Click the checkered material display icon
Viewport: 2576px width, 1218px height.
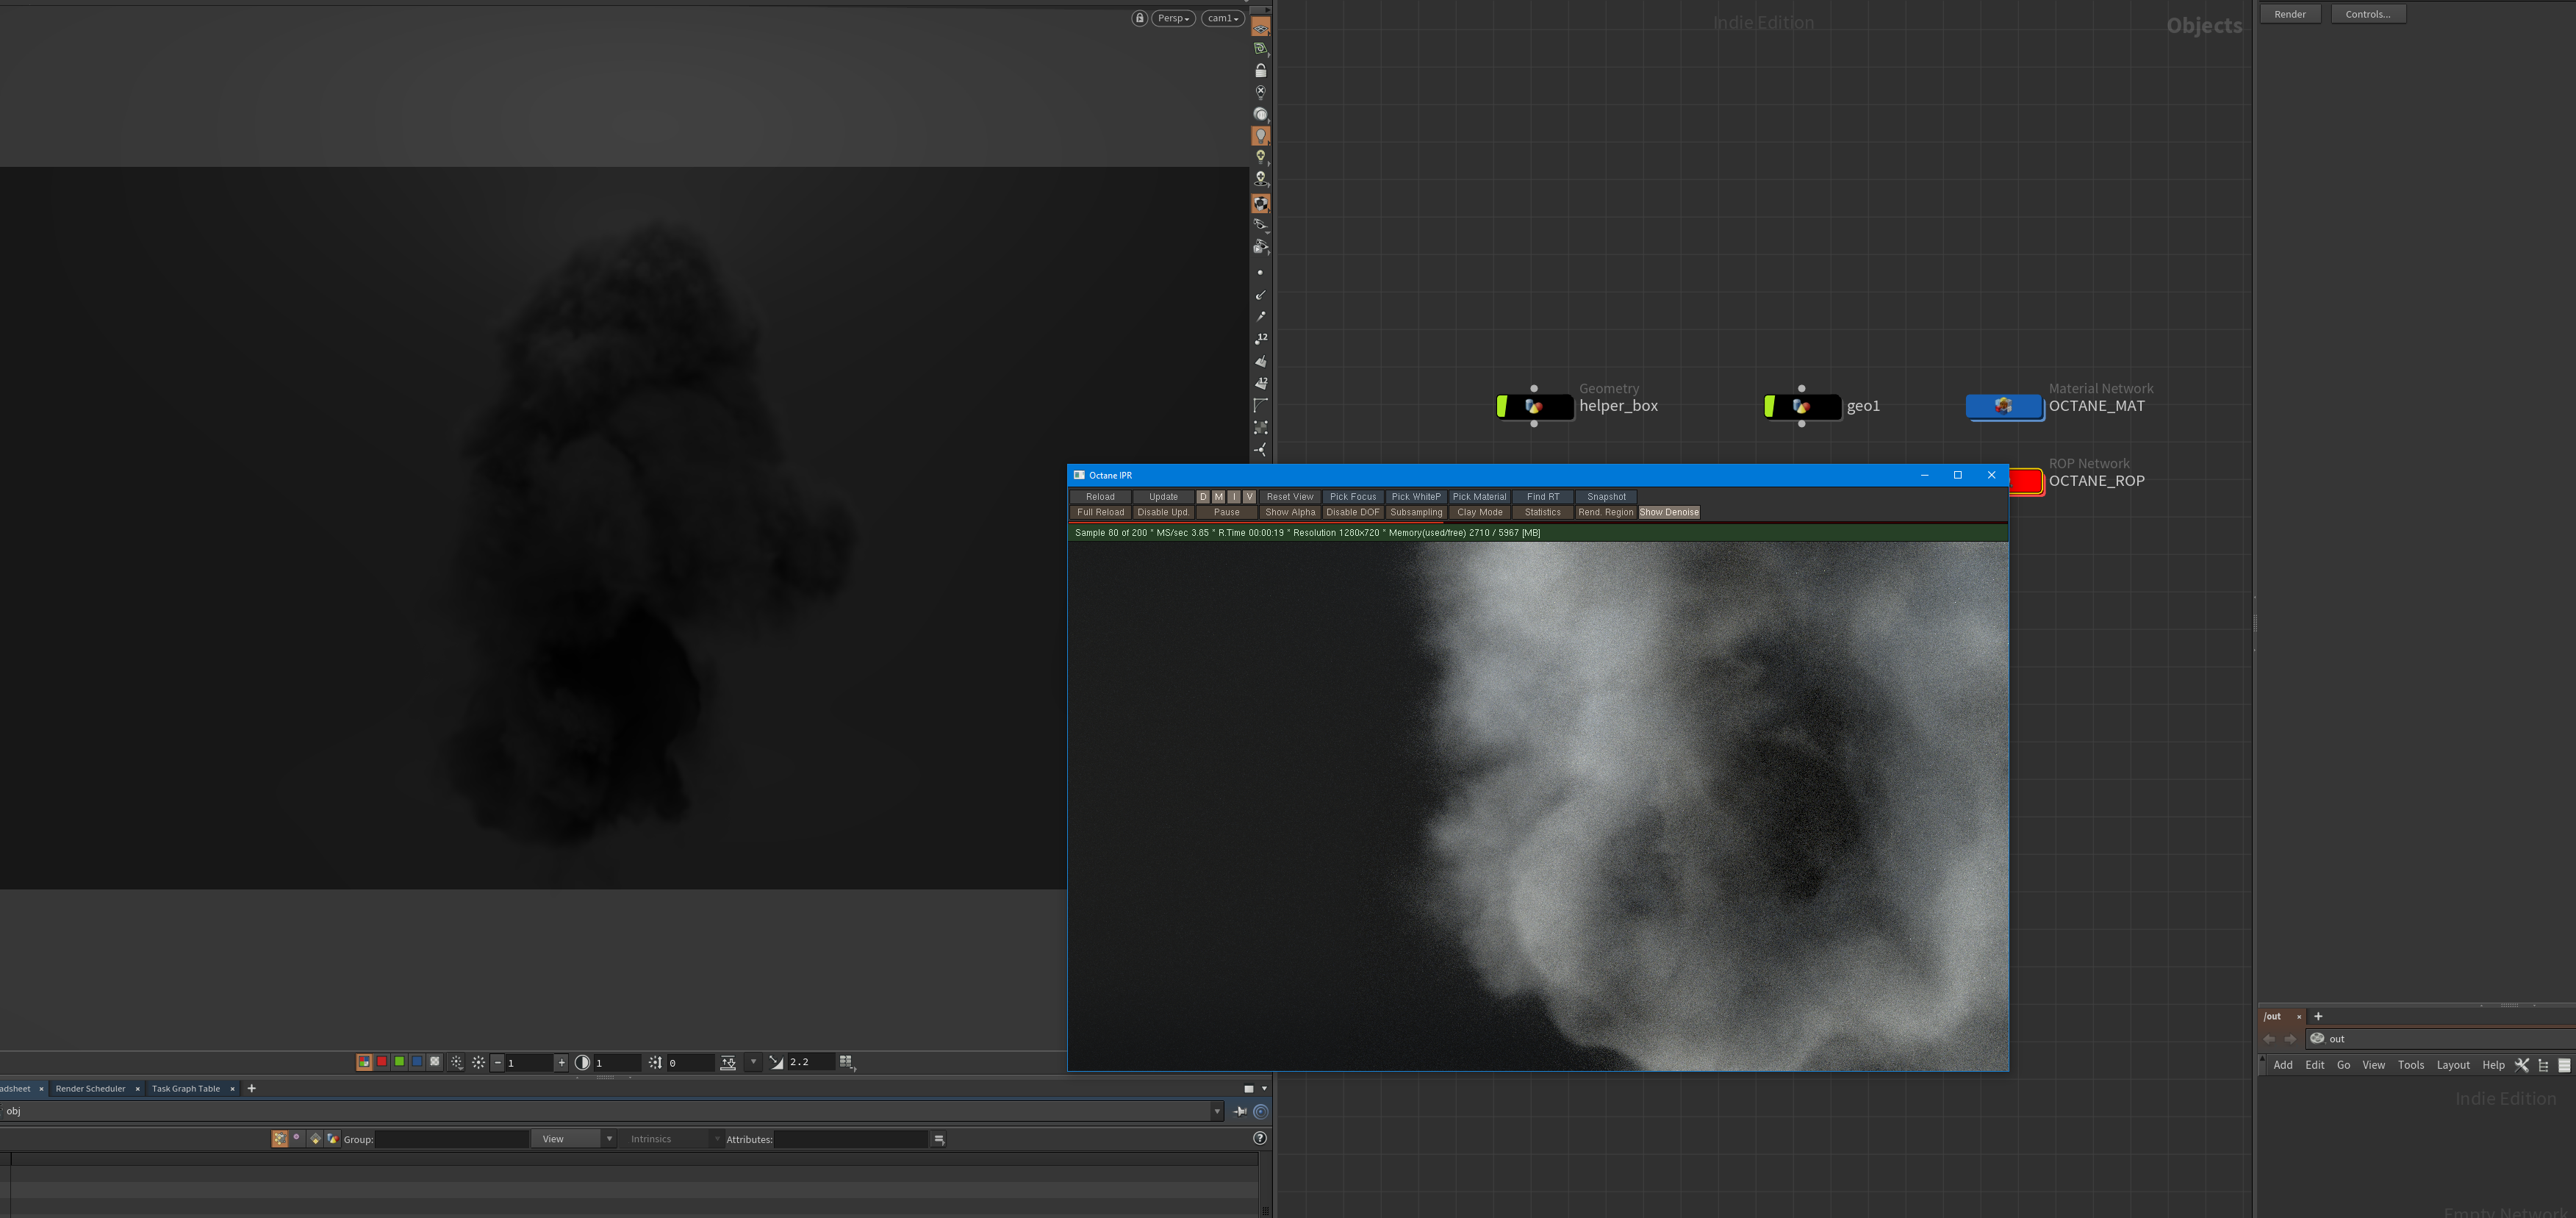[1260, 203]
